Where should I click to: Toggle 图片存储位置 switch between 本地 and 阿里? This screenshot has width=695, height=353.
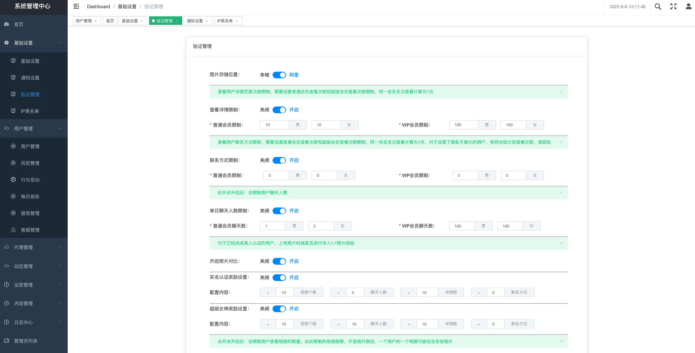coord(279,75)
